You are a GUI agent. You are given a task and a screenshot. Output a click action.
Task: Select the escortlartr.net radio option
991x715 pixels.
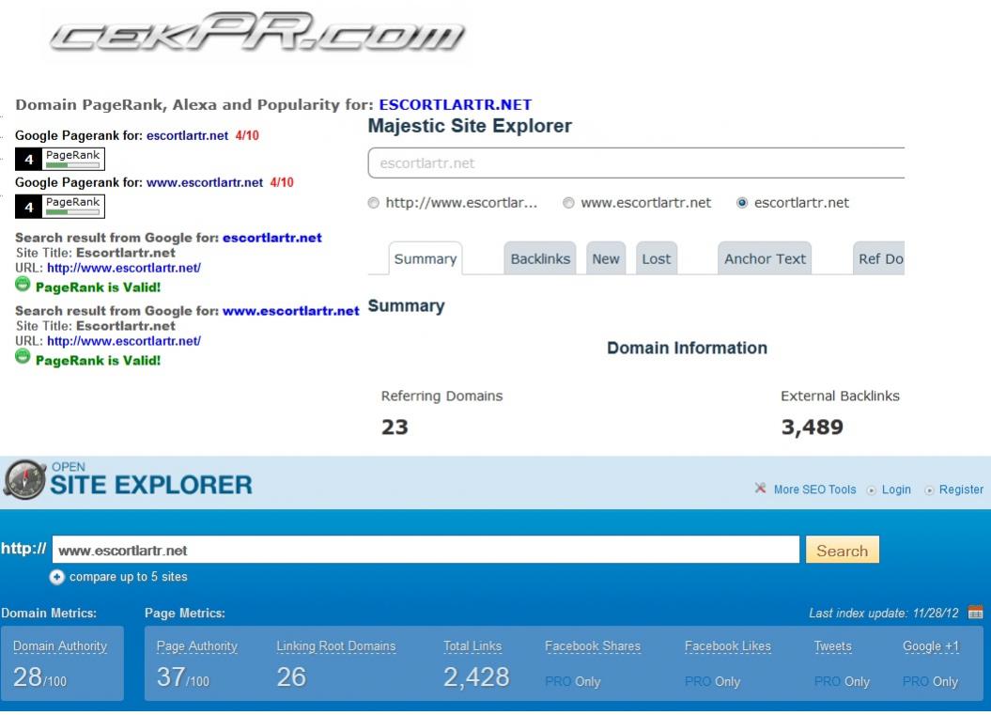tap(742, 203)
